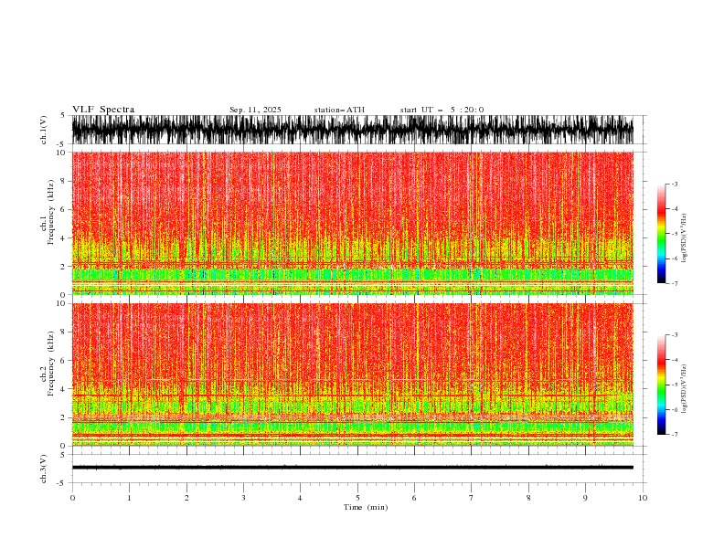Click time axis tick label "1"
724x559 pixels.
129,498
